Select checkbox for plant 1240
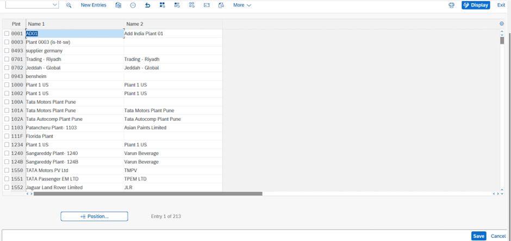This screenshot has height=241, width=511. click(7, 153)
